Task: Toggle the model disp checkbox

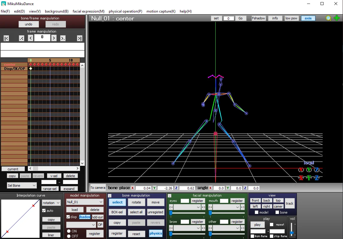Action: 68,217
